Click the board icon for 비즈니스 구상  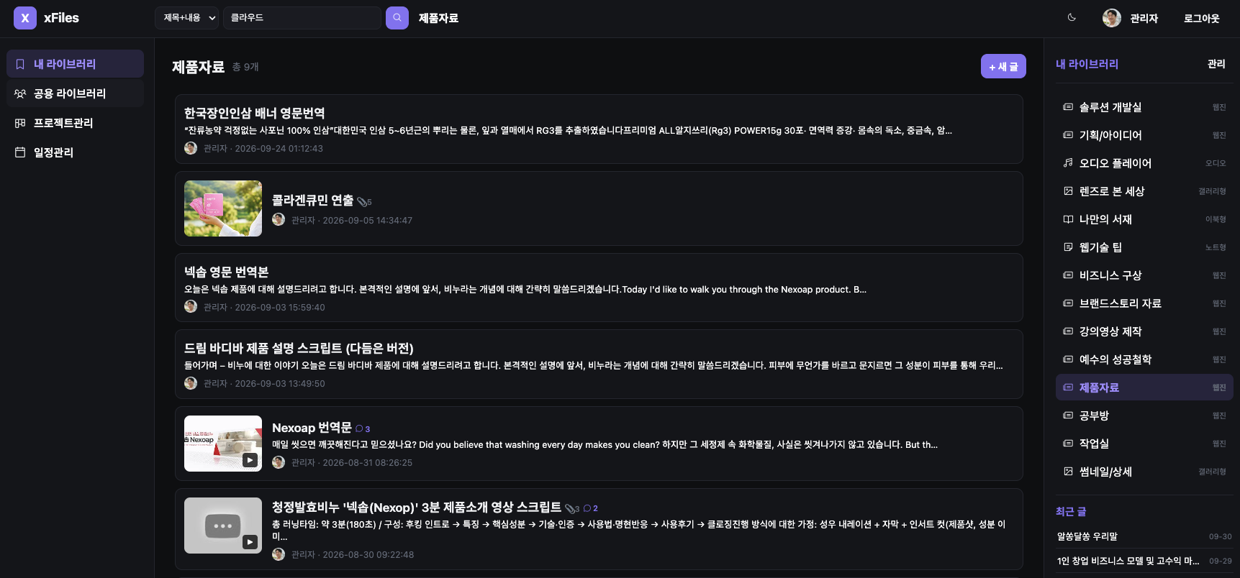pos(1068,275)
